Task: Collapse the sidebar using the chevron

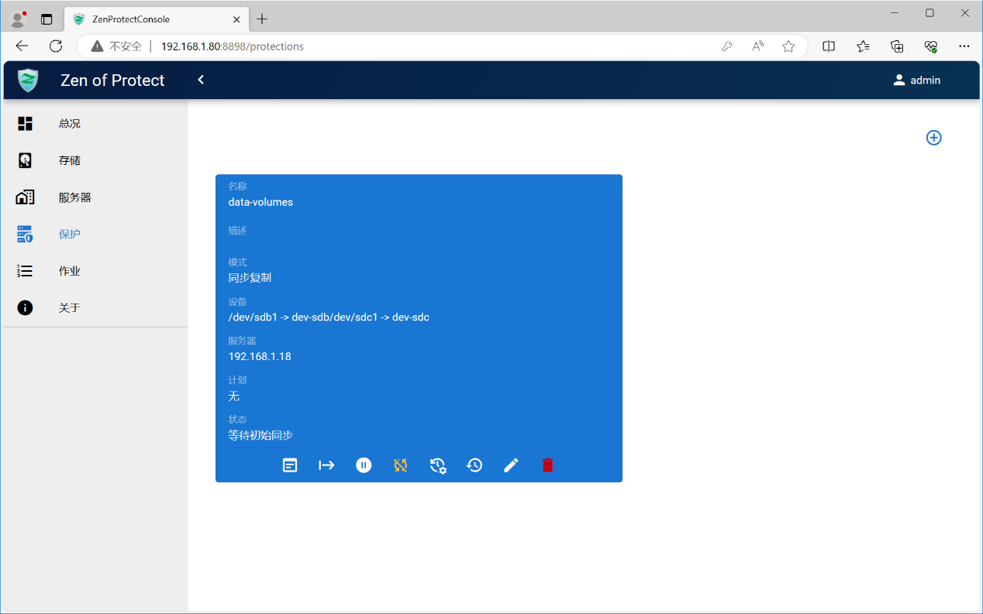Action: (x=201, y=80)
